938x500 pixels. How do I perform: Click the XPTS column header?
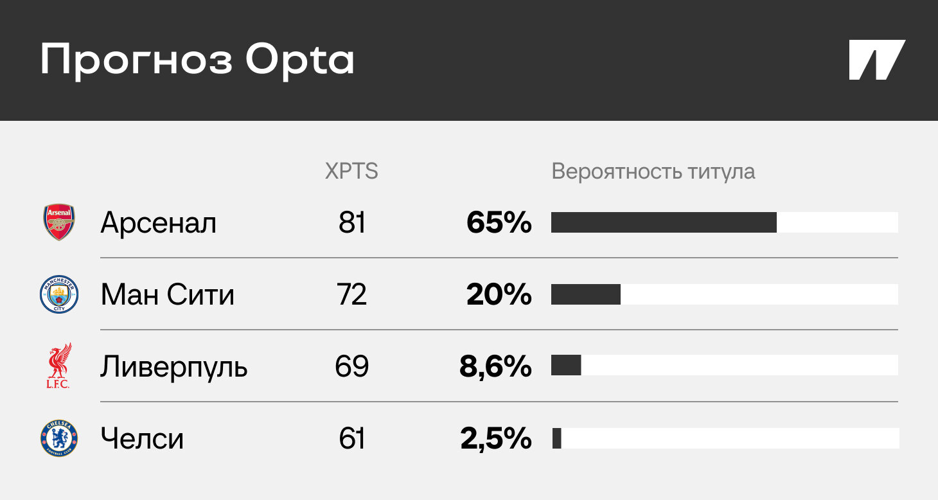point(351,172)
